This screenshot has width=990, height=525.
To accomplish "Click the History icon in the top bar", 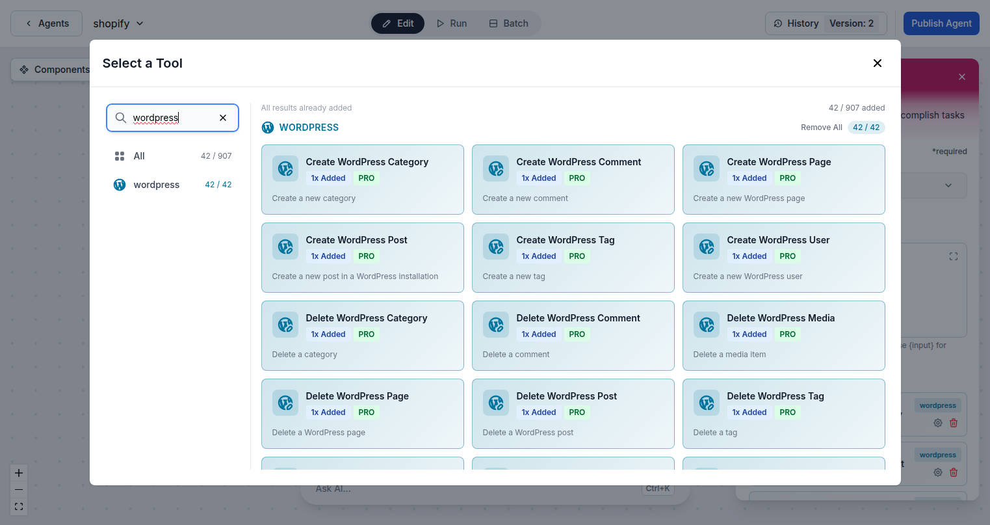I will (x=778, y=23).
